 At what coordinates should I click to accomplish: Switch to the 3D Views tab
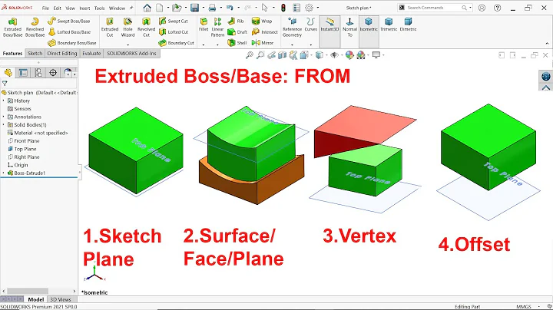(61, 299)
